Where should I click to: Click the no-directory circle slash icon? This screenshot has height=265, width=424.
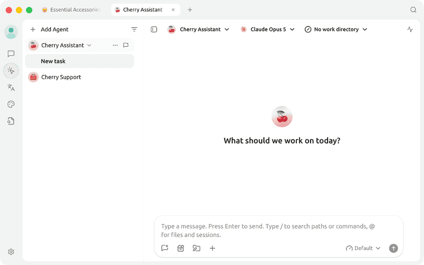pyautogui.click(x=308, y=29)
